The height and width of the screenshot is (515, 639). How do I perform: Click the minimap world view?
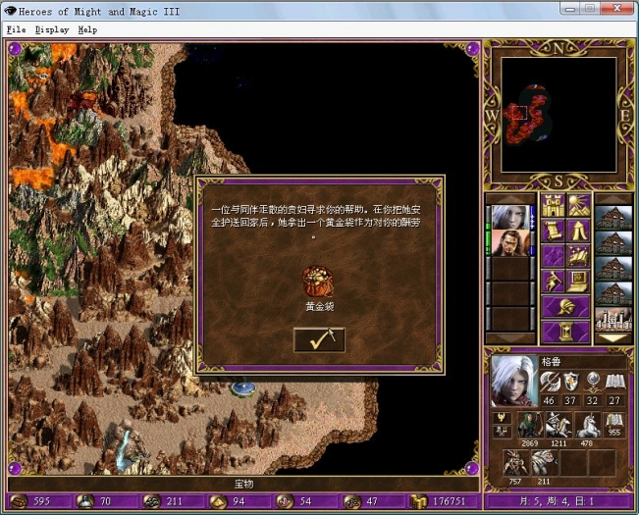pyautogui.click(x=559, y=115)
